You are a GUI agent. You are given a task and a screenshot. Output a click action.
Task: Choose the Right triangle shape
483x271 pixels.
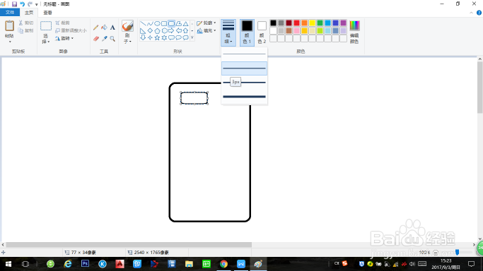(143, 31)
